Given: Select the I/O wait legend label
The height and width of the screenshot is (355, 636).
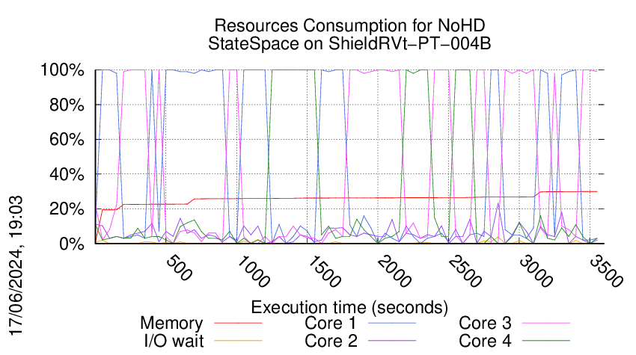Looking at the screenshot, I should (x=173, y=341).
